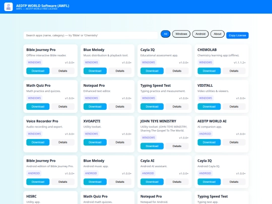Download JOHN TEYE MINISTRY app
Viewport: 272px width, 204px height.
point(152,146)
